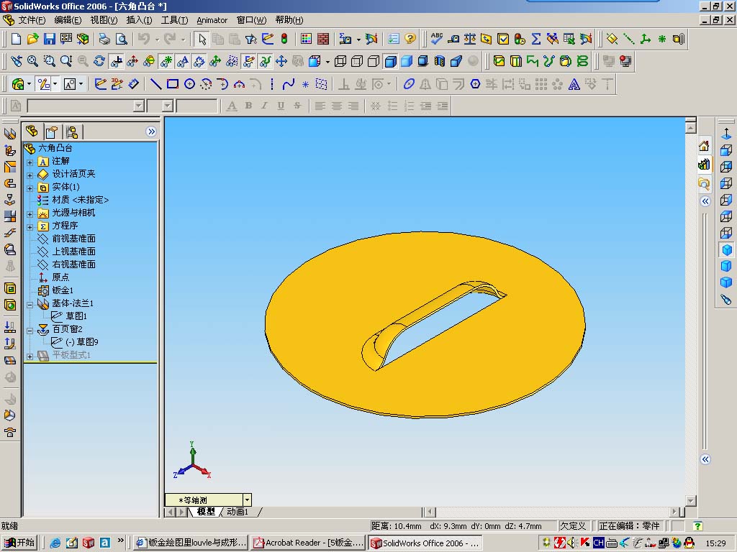Open the 插入(I) menu

(139, 20)
